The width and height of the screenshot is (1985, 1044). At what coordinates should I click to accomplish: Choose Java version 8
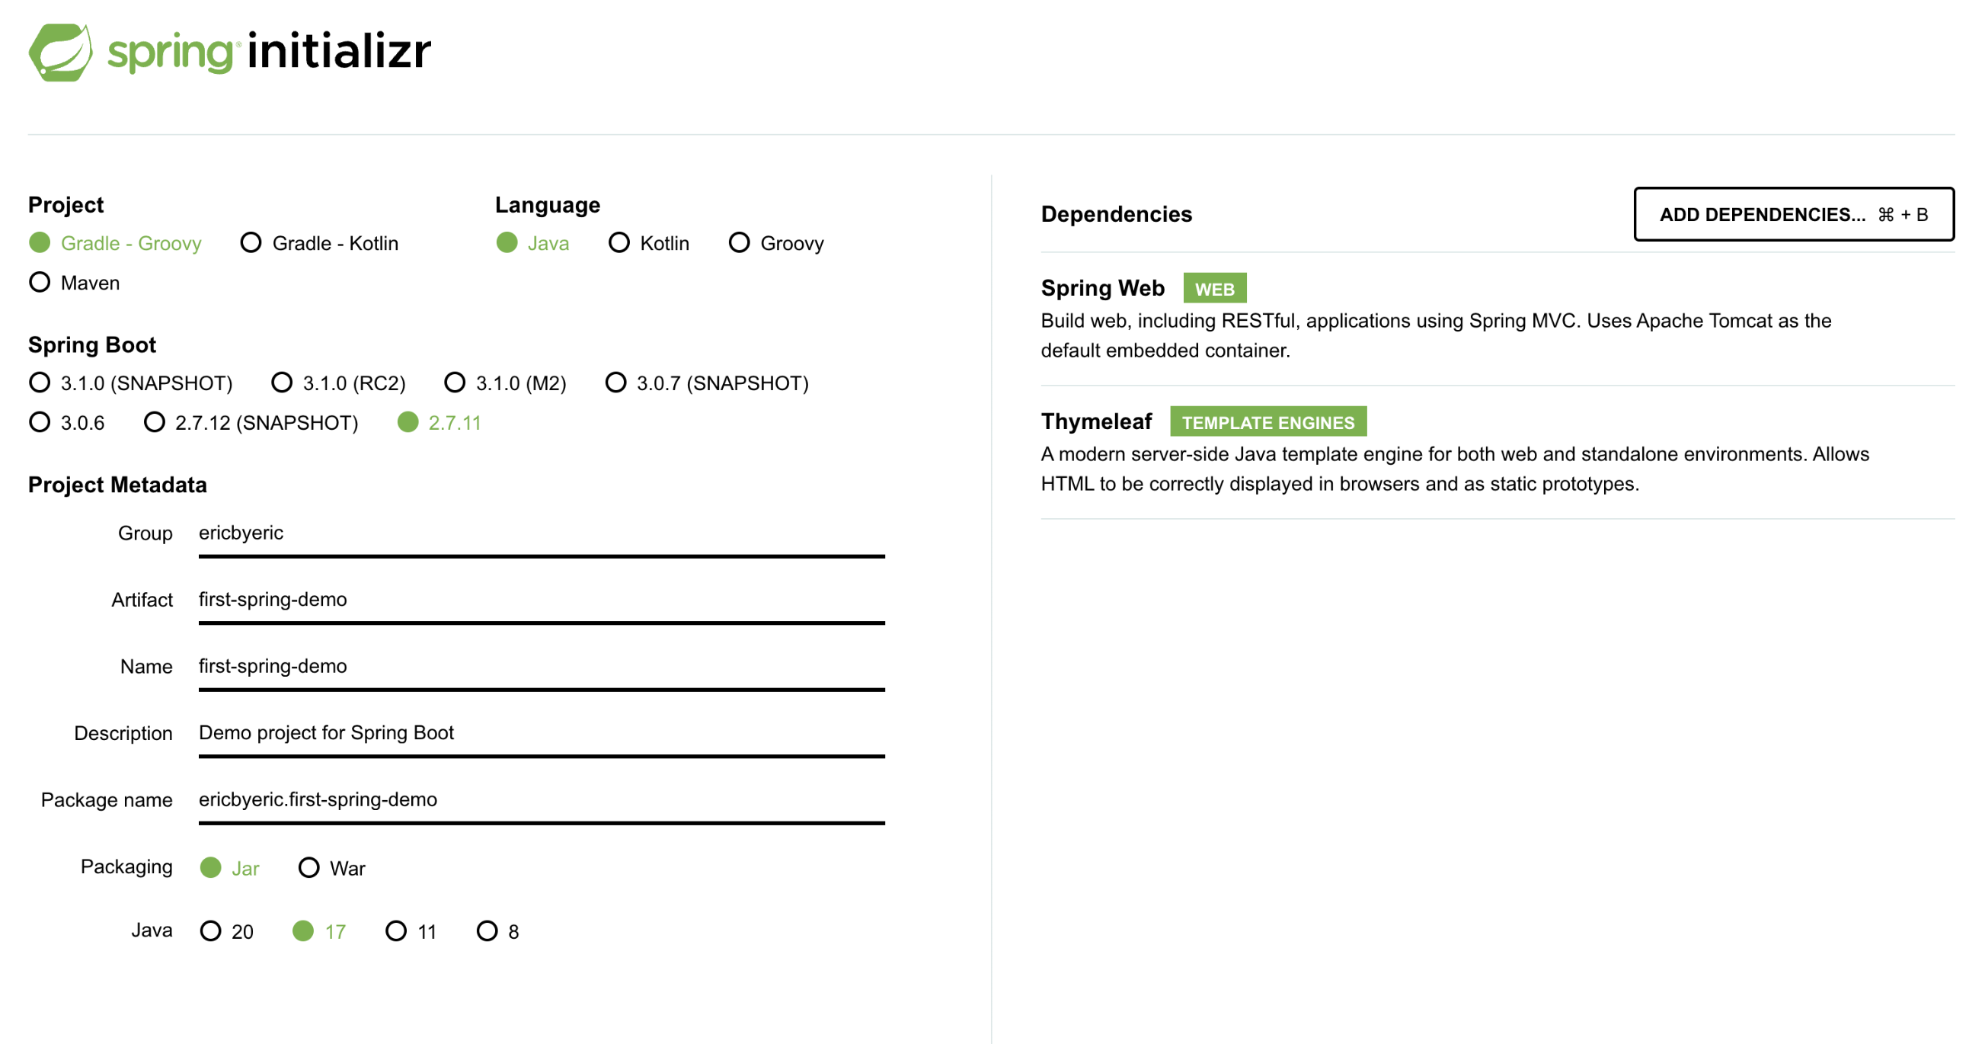tap(487, 931)
